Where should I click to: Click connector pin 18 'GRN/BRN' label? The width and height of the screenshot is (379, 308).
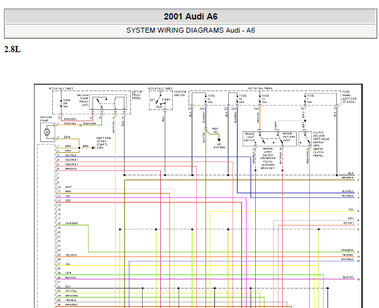tap(72, 223)
